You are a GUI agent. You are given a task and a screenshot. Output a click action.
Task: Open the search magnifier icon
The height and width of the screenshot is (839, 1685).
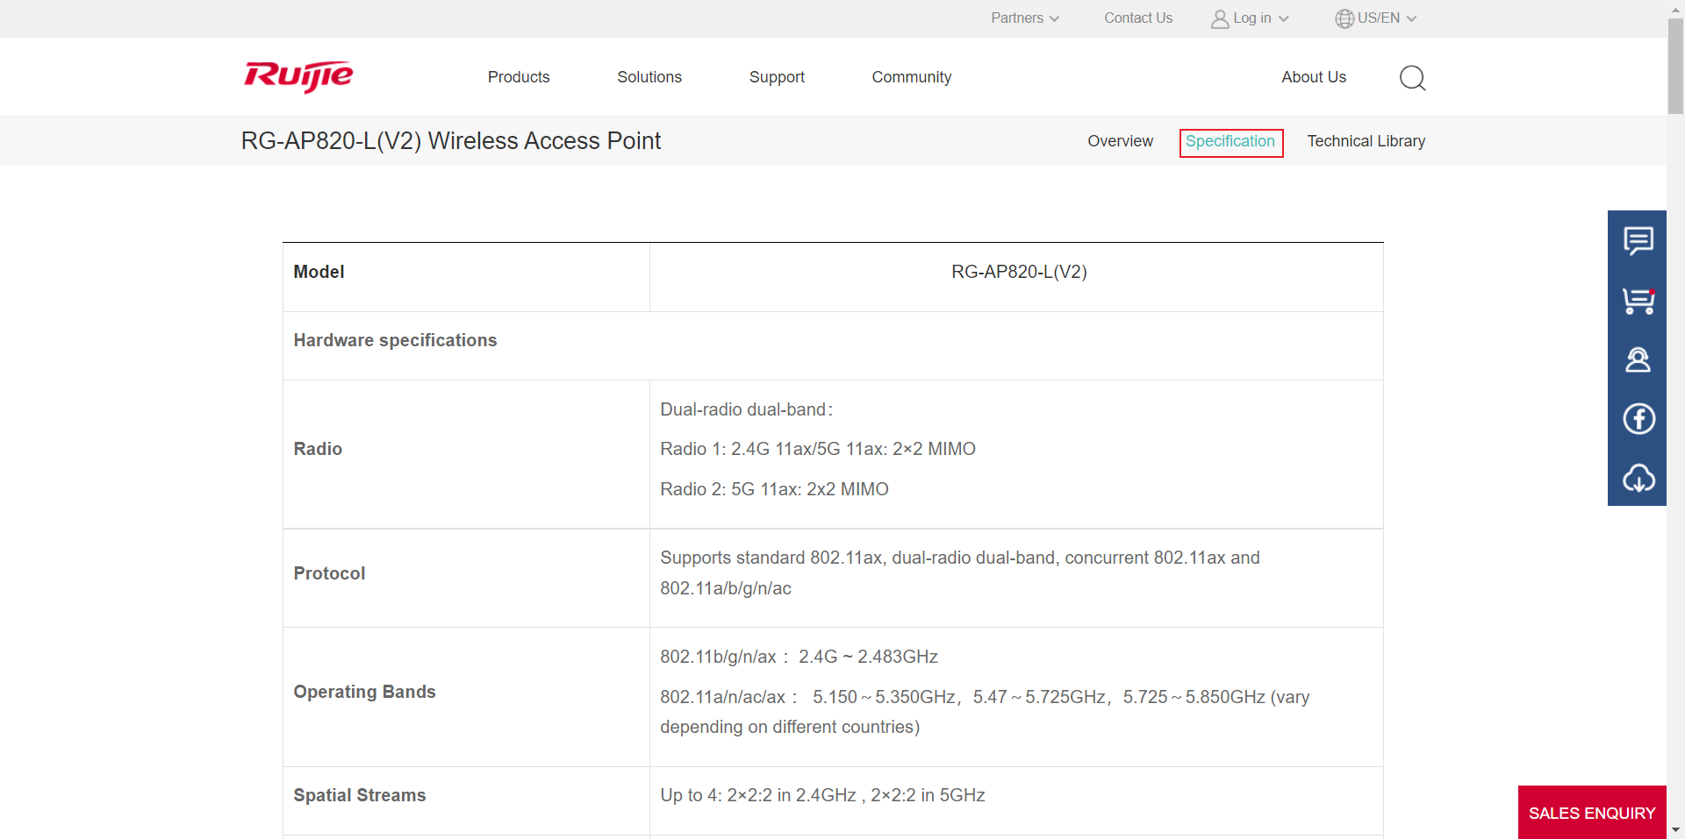click(x=1412, y=78)
